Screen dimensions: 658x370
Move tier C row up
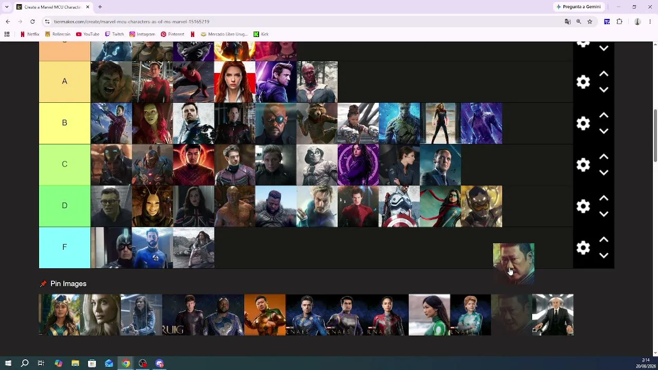coord(604,157)
